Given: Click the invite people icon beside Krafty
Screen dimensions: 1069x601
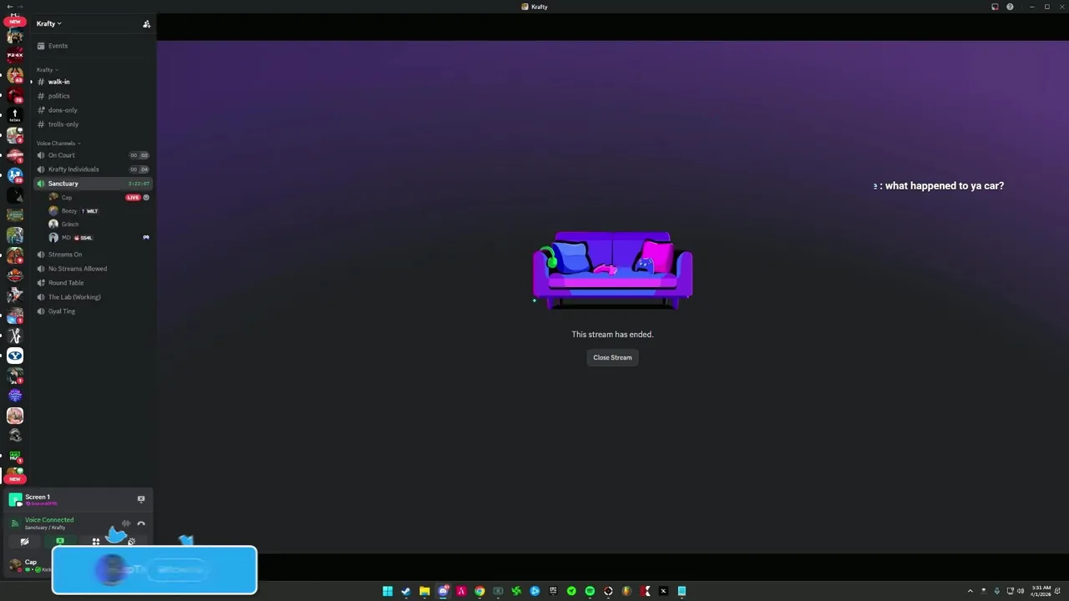Looking at the screenshot, I should point(146,23).
